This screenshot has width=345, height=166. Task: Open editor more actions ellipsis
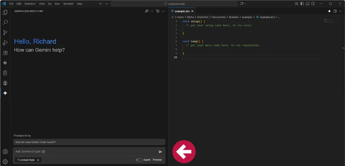341,11
